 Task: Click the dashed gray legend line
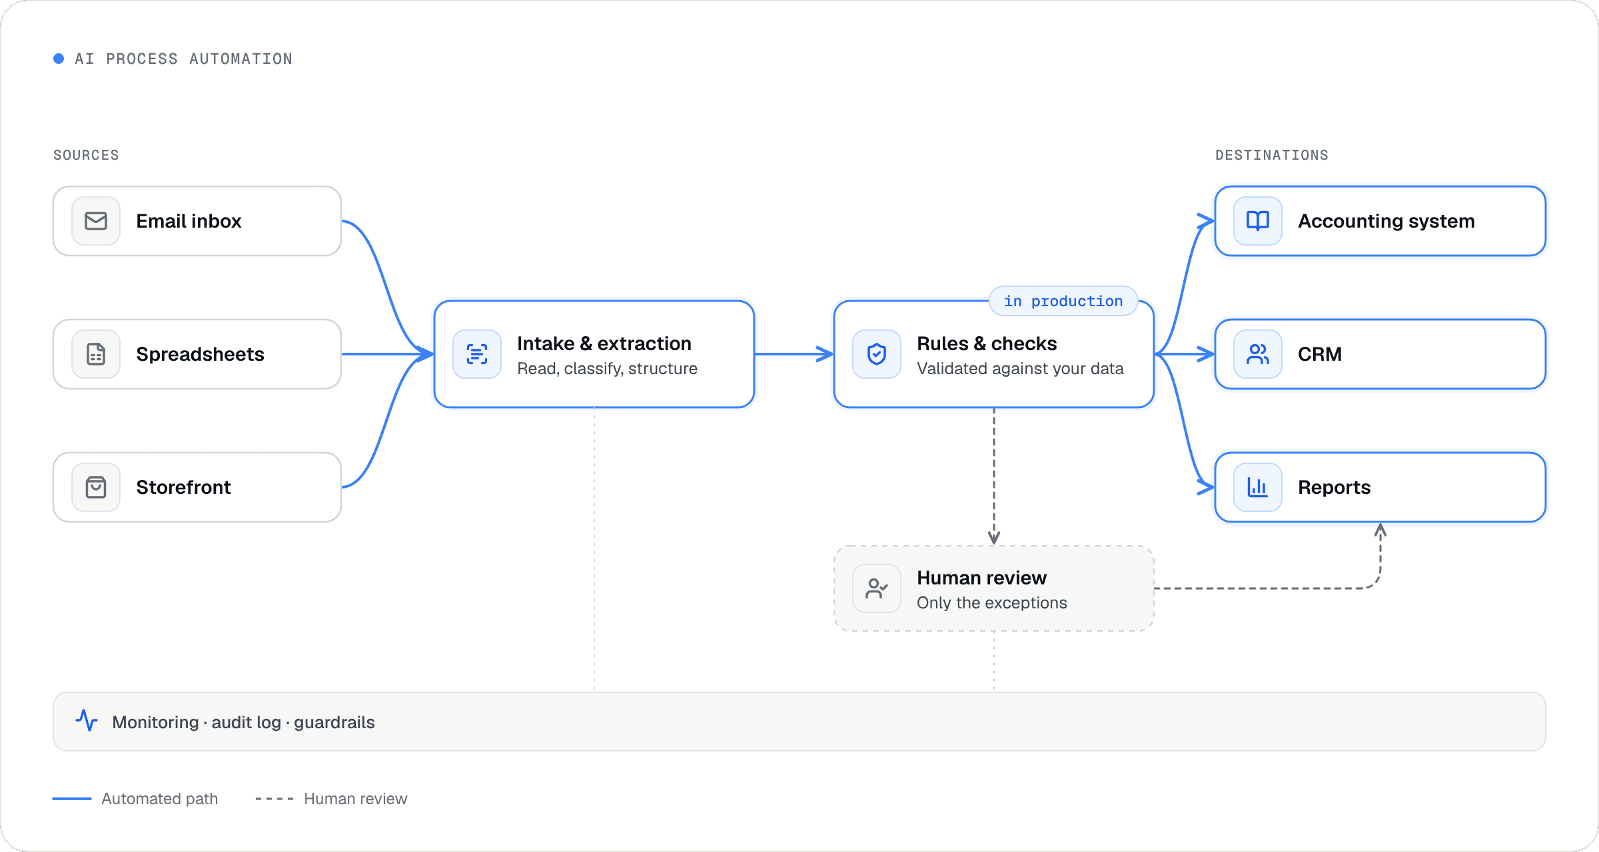(274, 799)
